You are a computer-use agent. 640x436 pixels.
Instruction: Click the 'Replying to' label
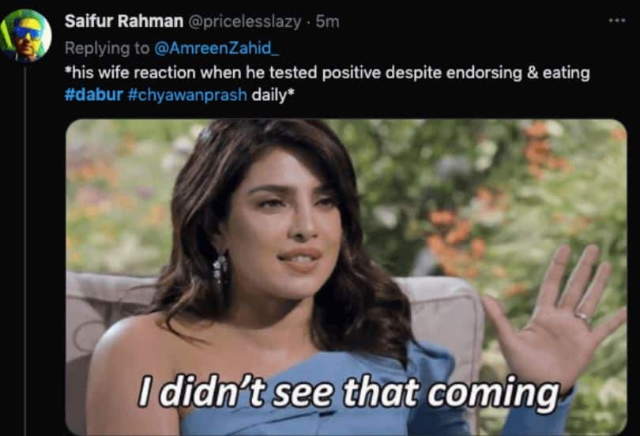(x=107, y=48)
